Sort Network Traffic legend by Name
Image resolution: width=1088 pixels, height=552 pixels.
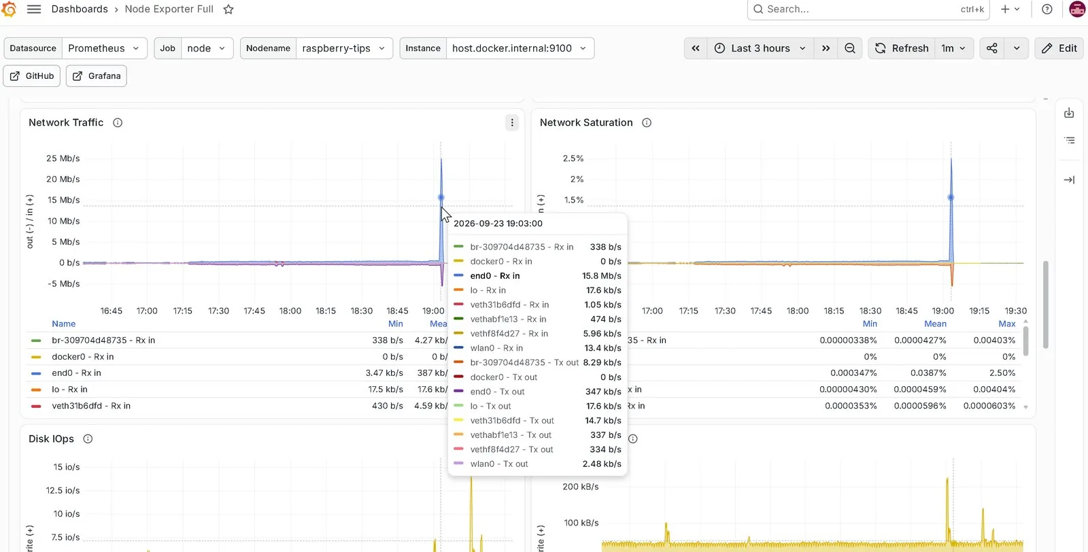click(64, 324)
